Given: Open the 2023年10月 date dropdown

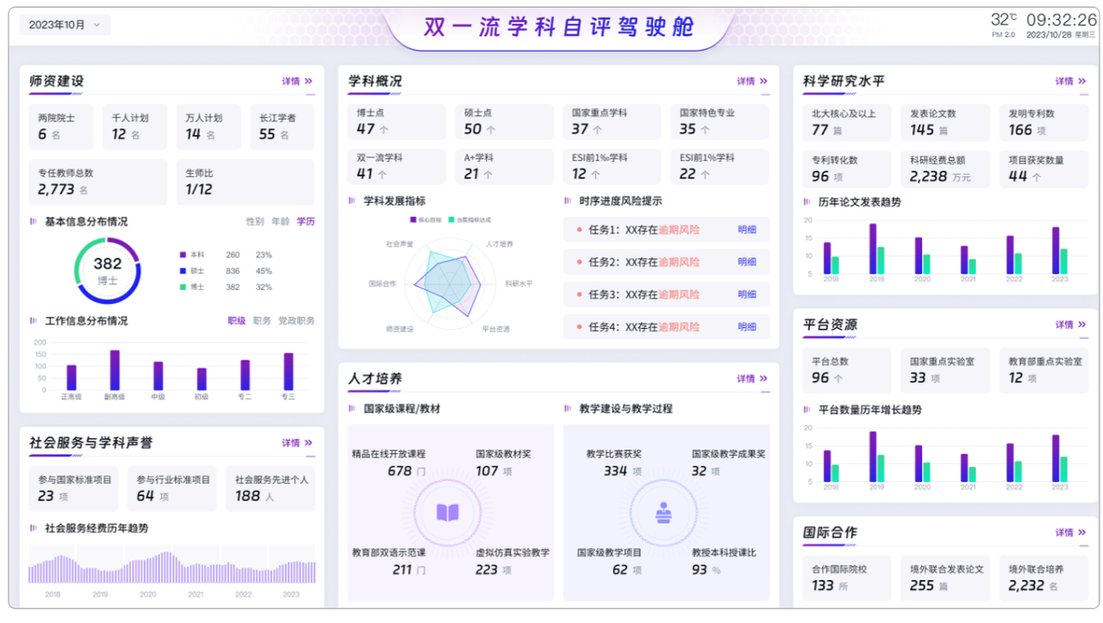Looking at the screenshot, I should 65,25.
